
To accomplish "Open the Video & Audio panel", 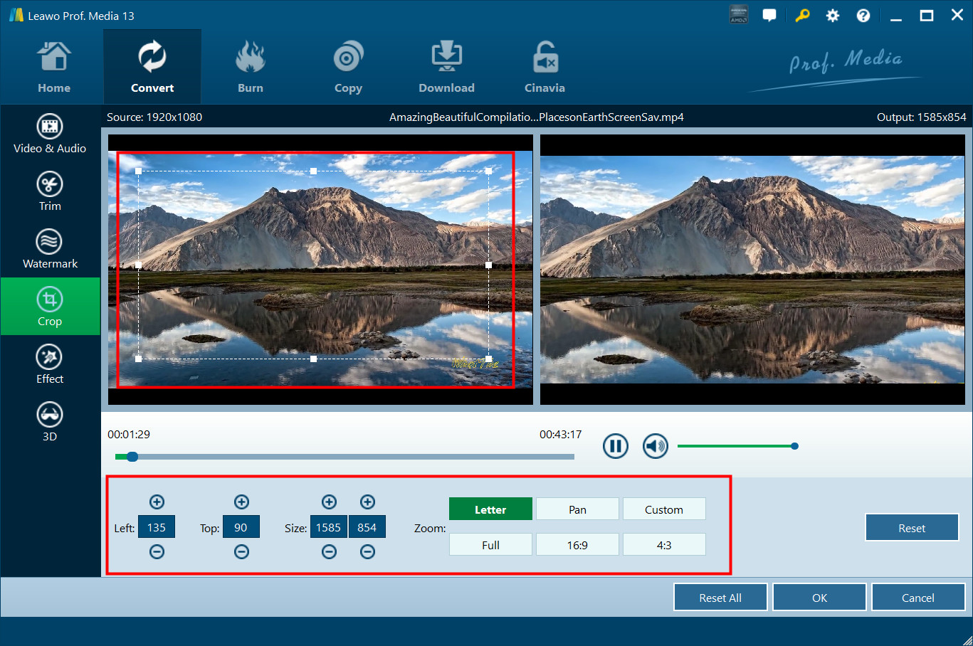I will tap(50, 134).
